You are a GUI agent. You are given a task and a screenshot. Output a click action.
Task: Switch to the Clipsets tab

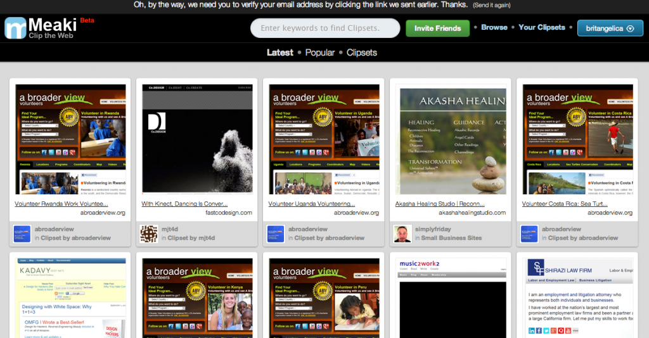coord(362,53)
